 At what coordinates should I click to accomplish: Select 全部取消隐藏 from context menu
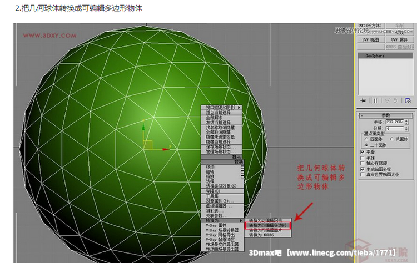[221, 132]
